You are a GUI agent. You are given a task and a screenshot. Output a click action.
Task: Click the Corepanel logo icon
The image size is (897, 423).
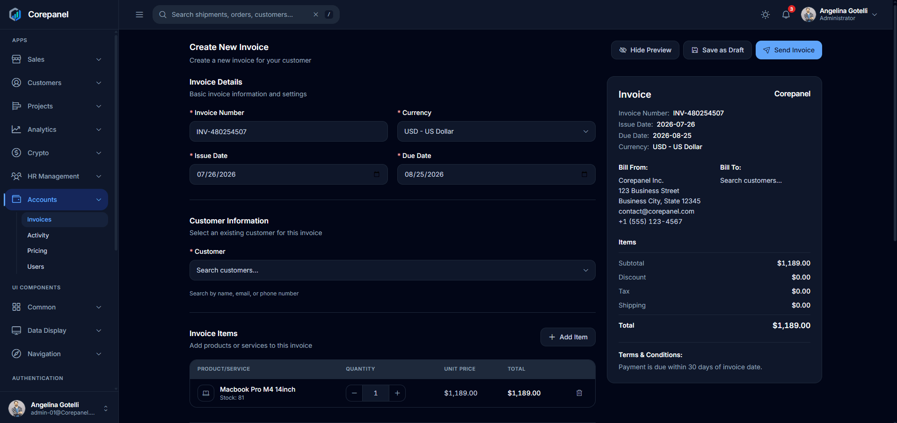(15, 14)
